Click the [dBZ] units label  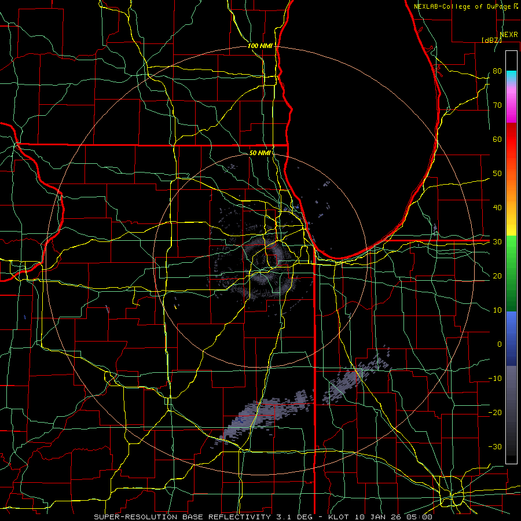pos(491,40)
